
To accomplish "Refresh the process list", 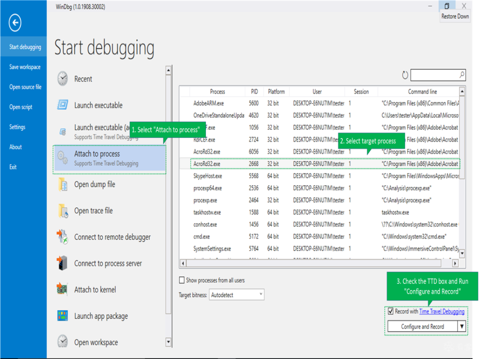I will coord(405,75).
